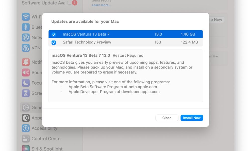Click the 1.46 GB size value
The height and width of the screenshot is (151, 251).
pyautogui.click(x=188, y=34)
